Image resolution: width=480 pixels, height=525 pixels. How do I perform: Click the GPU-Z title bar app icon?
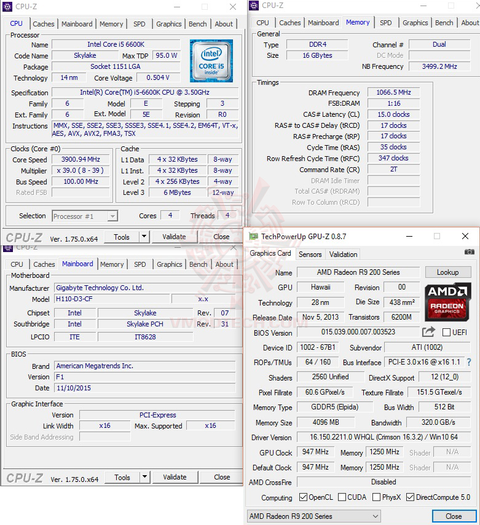click(x=254, y=237)
